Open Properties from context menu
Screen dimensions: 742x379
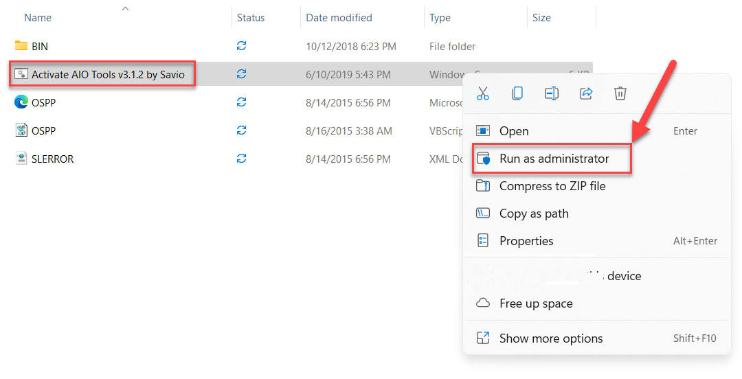coord(526,241)
